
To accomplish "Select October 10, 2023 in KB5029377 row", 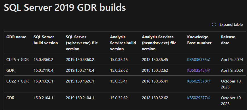I will click(x=231, y=101).
